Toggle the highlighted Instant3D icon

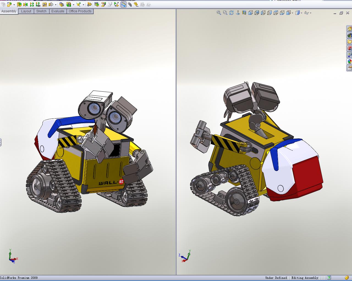coord(123,4)
